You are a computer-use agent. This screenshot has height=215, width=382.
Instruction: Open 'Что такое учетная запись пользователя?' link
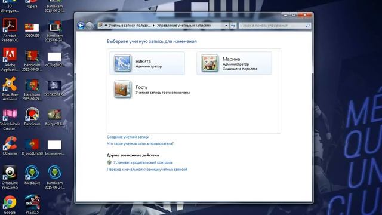140,143
